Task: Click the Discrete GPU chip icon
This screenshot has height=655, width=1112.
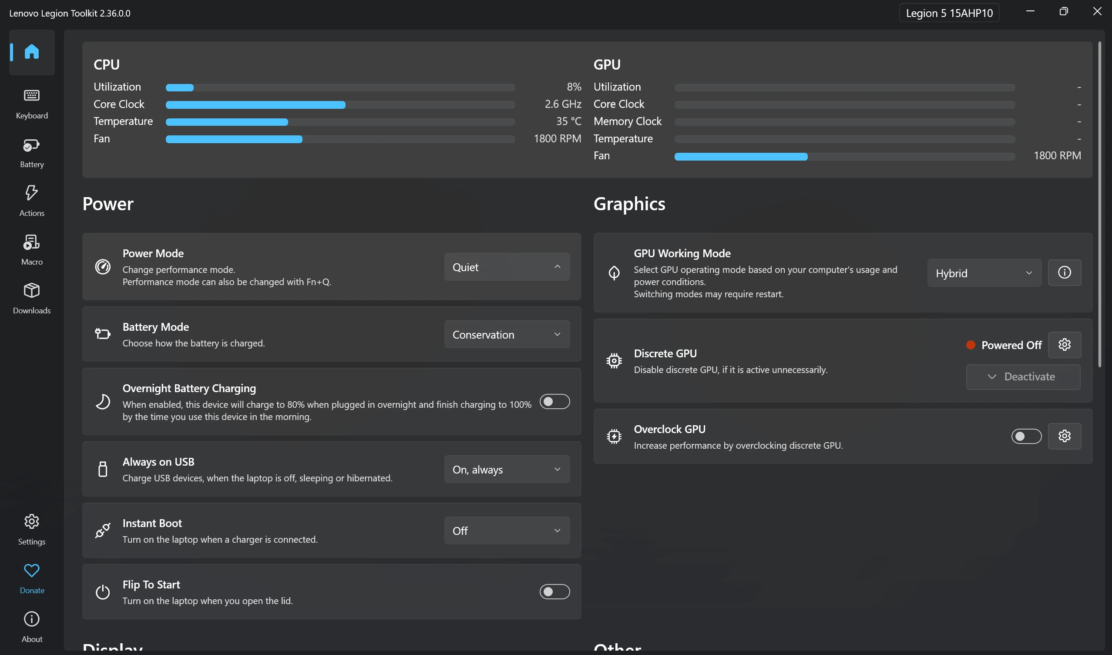Action: [x=614, y=361]
